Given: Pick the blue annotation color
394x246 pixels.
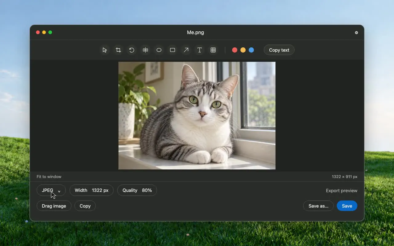Looking at the screenshot, I should coord(251,50).
